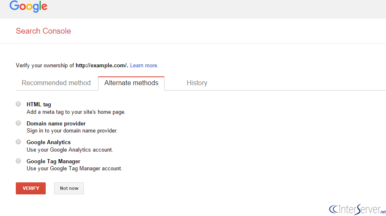
Task: Pick the Google Tag Manager radio button
Action: pyautogui.click(x=18, y=161)
